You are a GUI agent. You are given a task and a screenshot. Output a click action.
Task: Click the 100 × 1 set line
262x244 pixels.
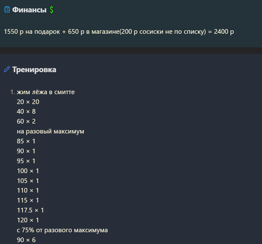pos(28,171)
